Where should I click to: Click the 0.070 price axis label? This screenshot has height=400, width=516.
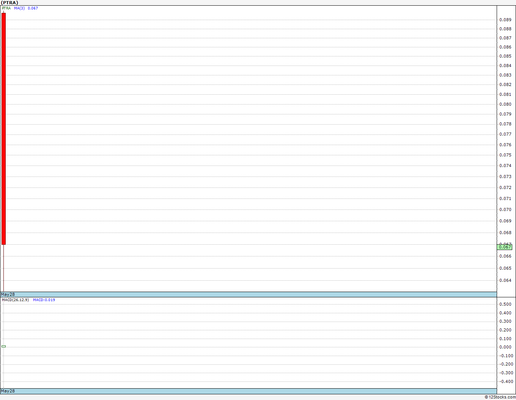(505, 209)
